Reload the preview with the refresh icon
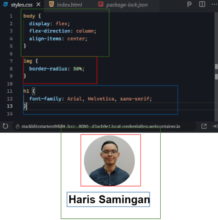 (x=5, y=126)
